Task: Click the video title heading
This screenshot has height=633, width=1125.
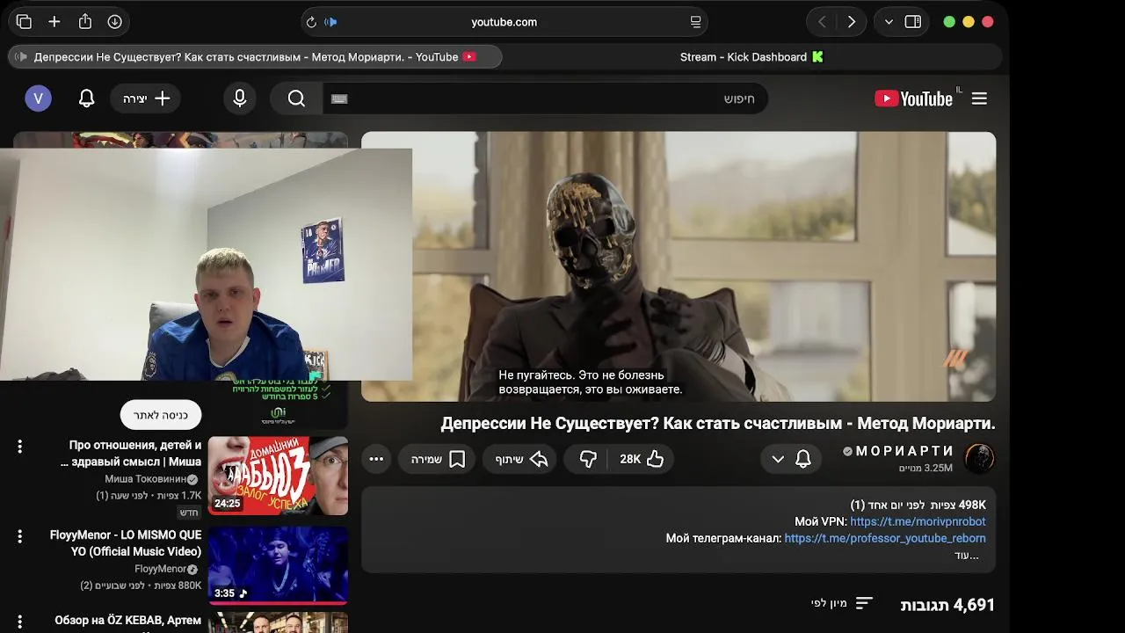Action: pos(718,424)
